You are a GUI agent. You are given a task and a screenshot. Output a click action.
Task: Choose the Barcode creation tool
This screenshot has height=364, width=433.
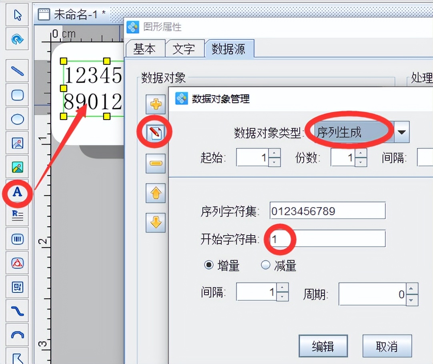pos(17,239)
